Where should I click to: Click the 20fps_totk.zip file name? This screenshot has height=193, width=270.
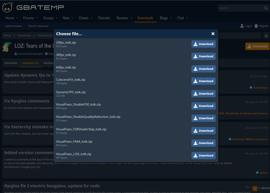coord(66,43)
